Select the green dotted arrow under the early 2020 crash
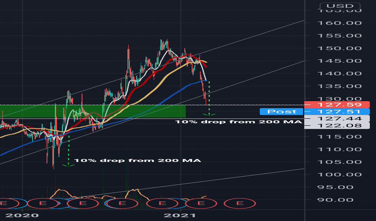This screenshot has height=221, width=376. click(x=69, y=151)
